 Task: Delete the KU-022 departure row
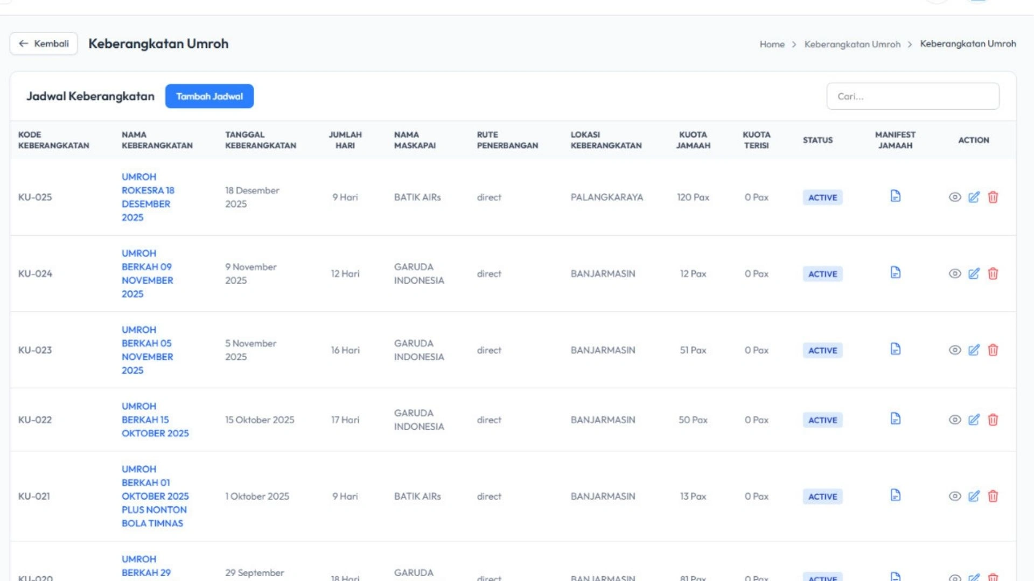pyautogui.click(x=993, y=420)
